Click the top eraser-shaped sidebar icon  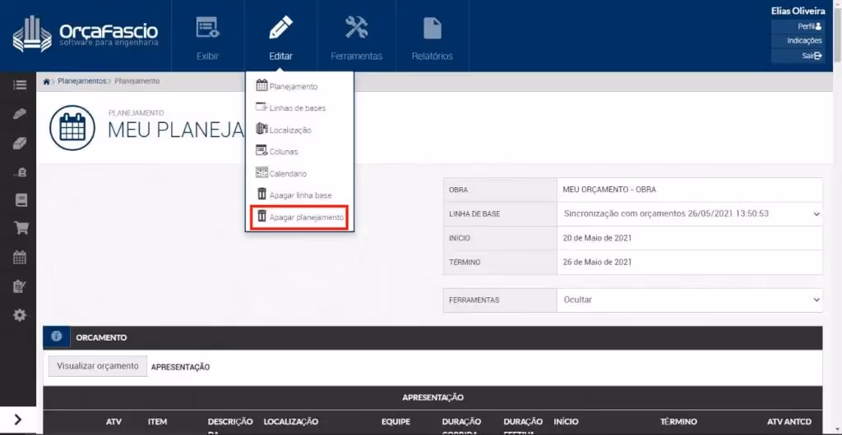20,114
